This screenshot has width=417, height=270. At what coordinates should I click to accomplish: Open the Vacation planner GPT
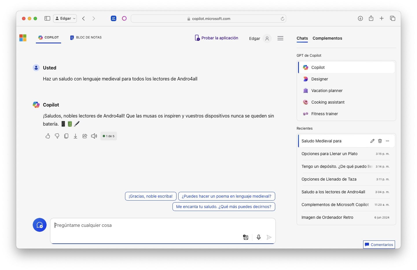(x=346, y=91)
